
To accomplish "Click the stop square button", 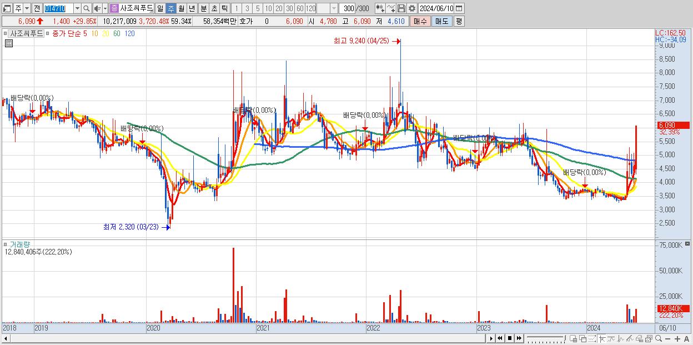I will [510, 338].
